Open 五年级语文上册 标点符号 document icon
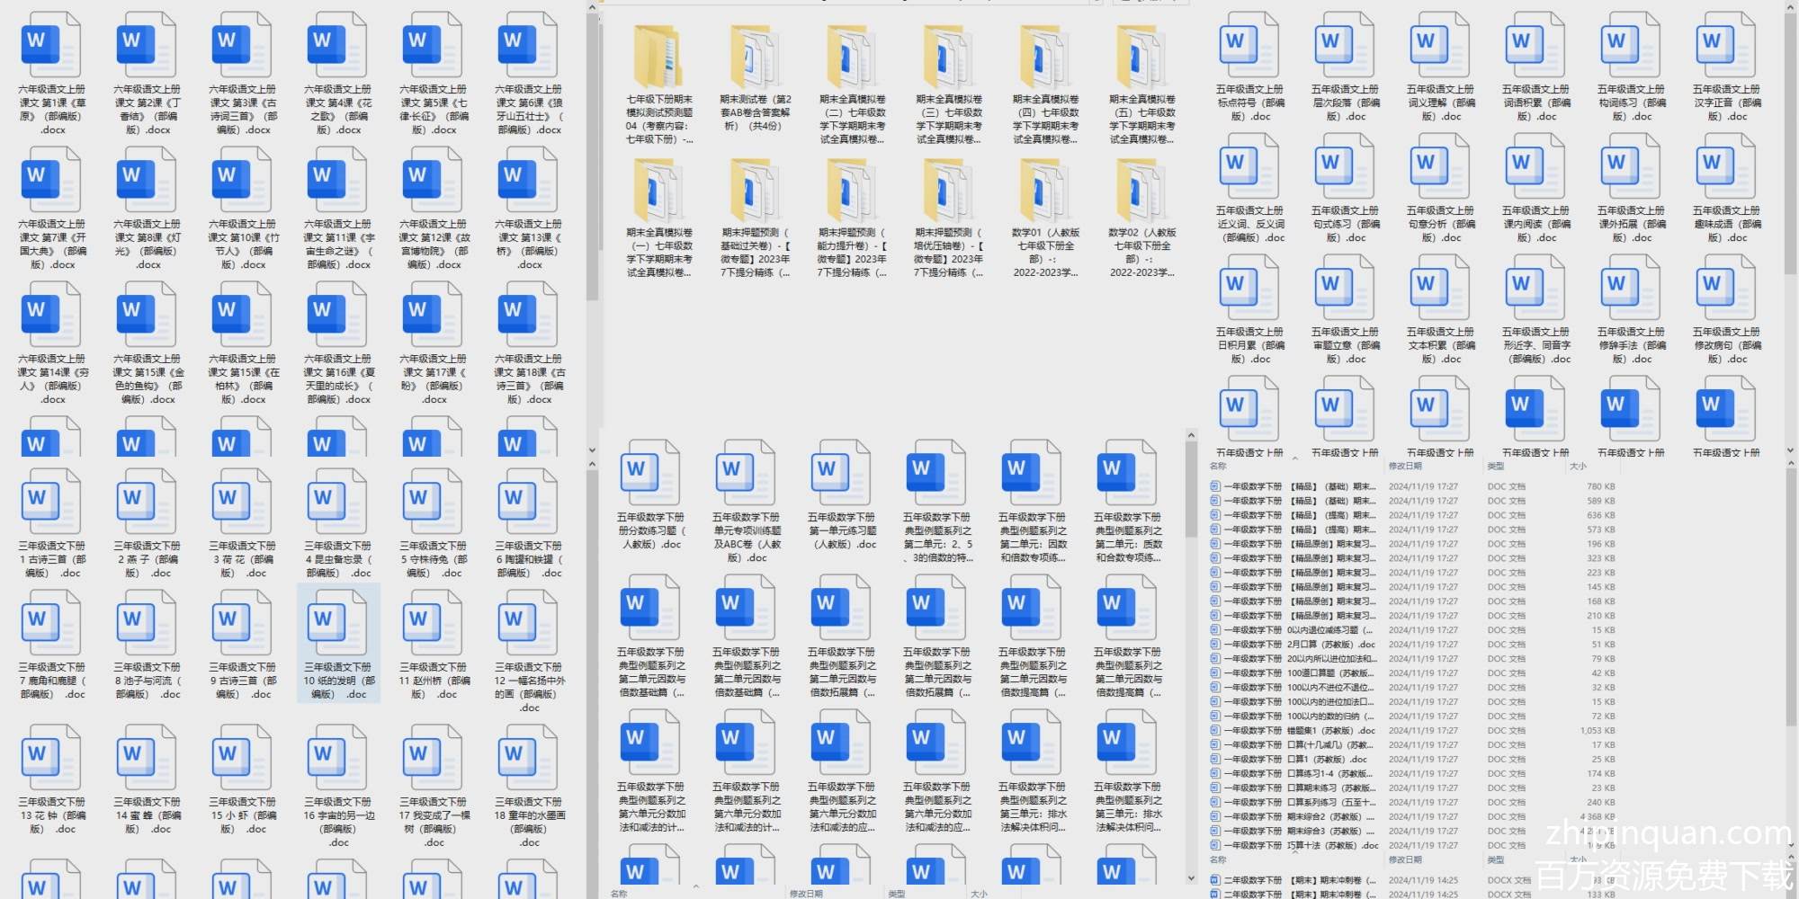This screenshot has height=899, width=1799. point(1249,45)
